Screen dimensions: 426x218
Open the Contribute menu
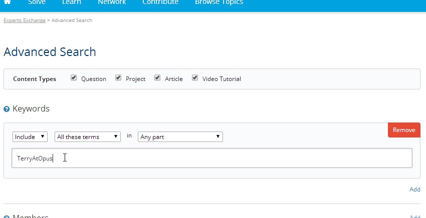(160, 2)
